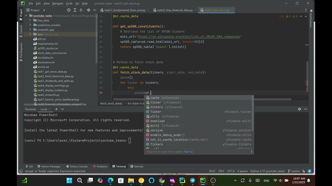
Task: Open the File menu
Action: pyautogui.click(x=31, y=3)
